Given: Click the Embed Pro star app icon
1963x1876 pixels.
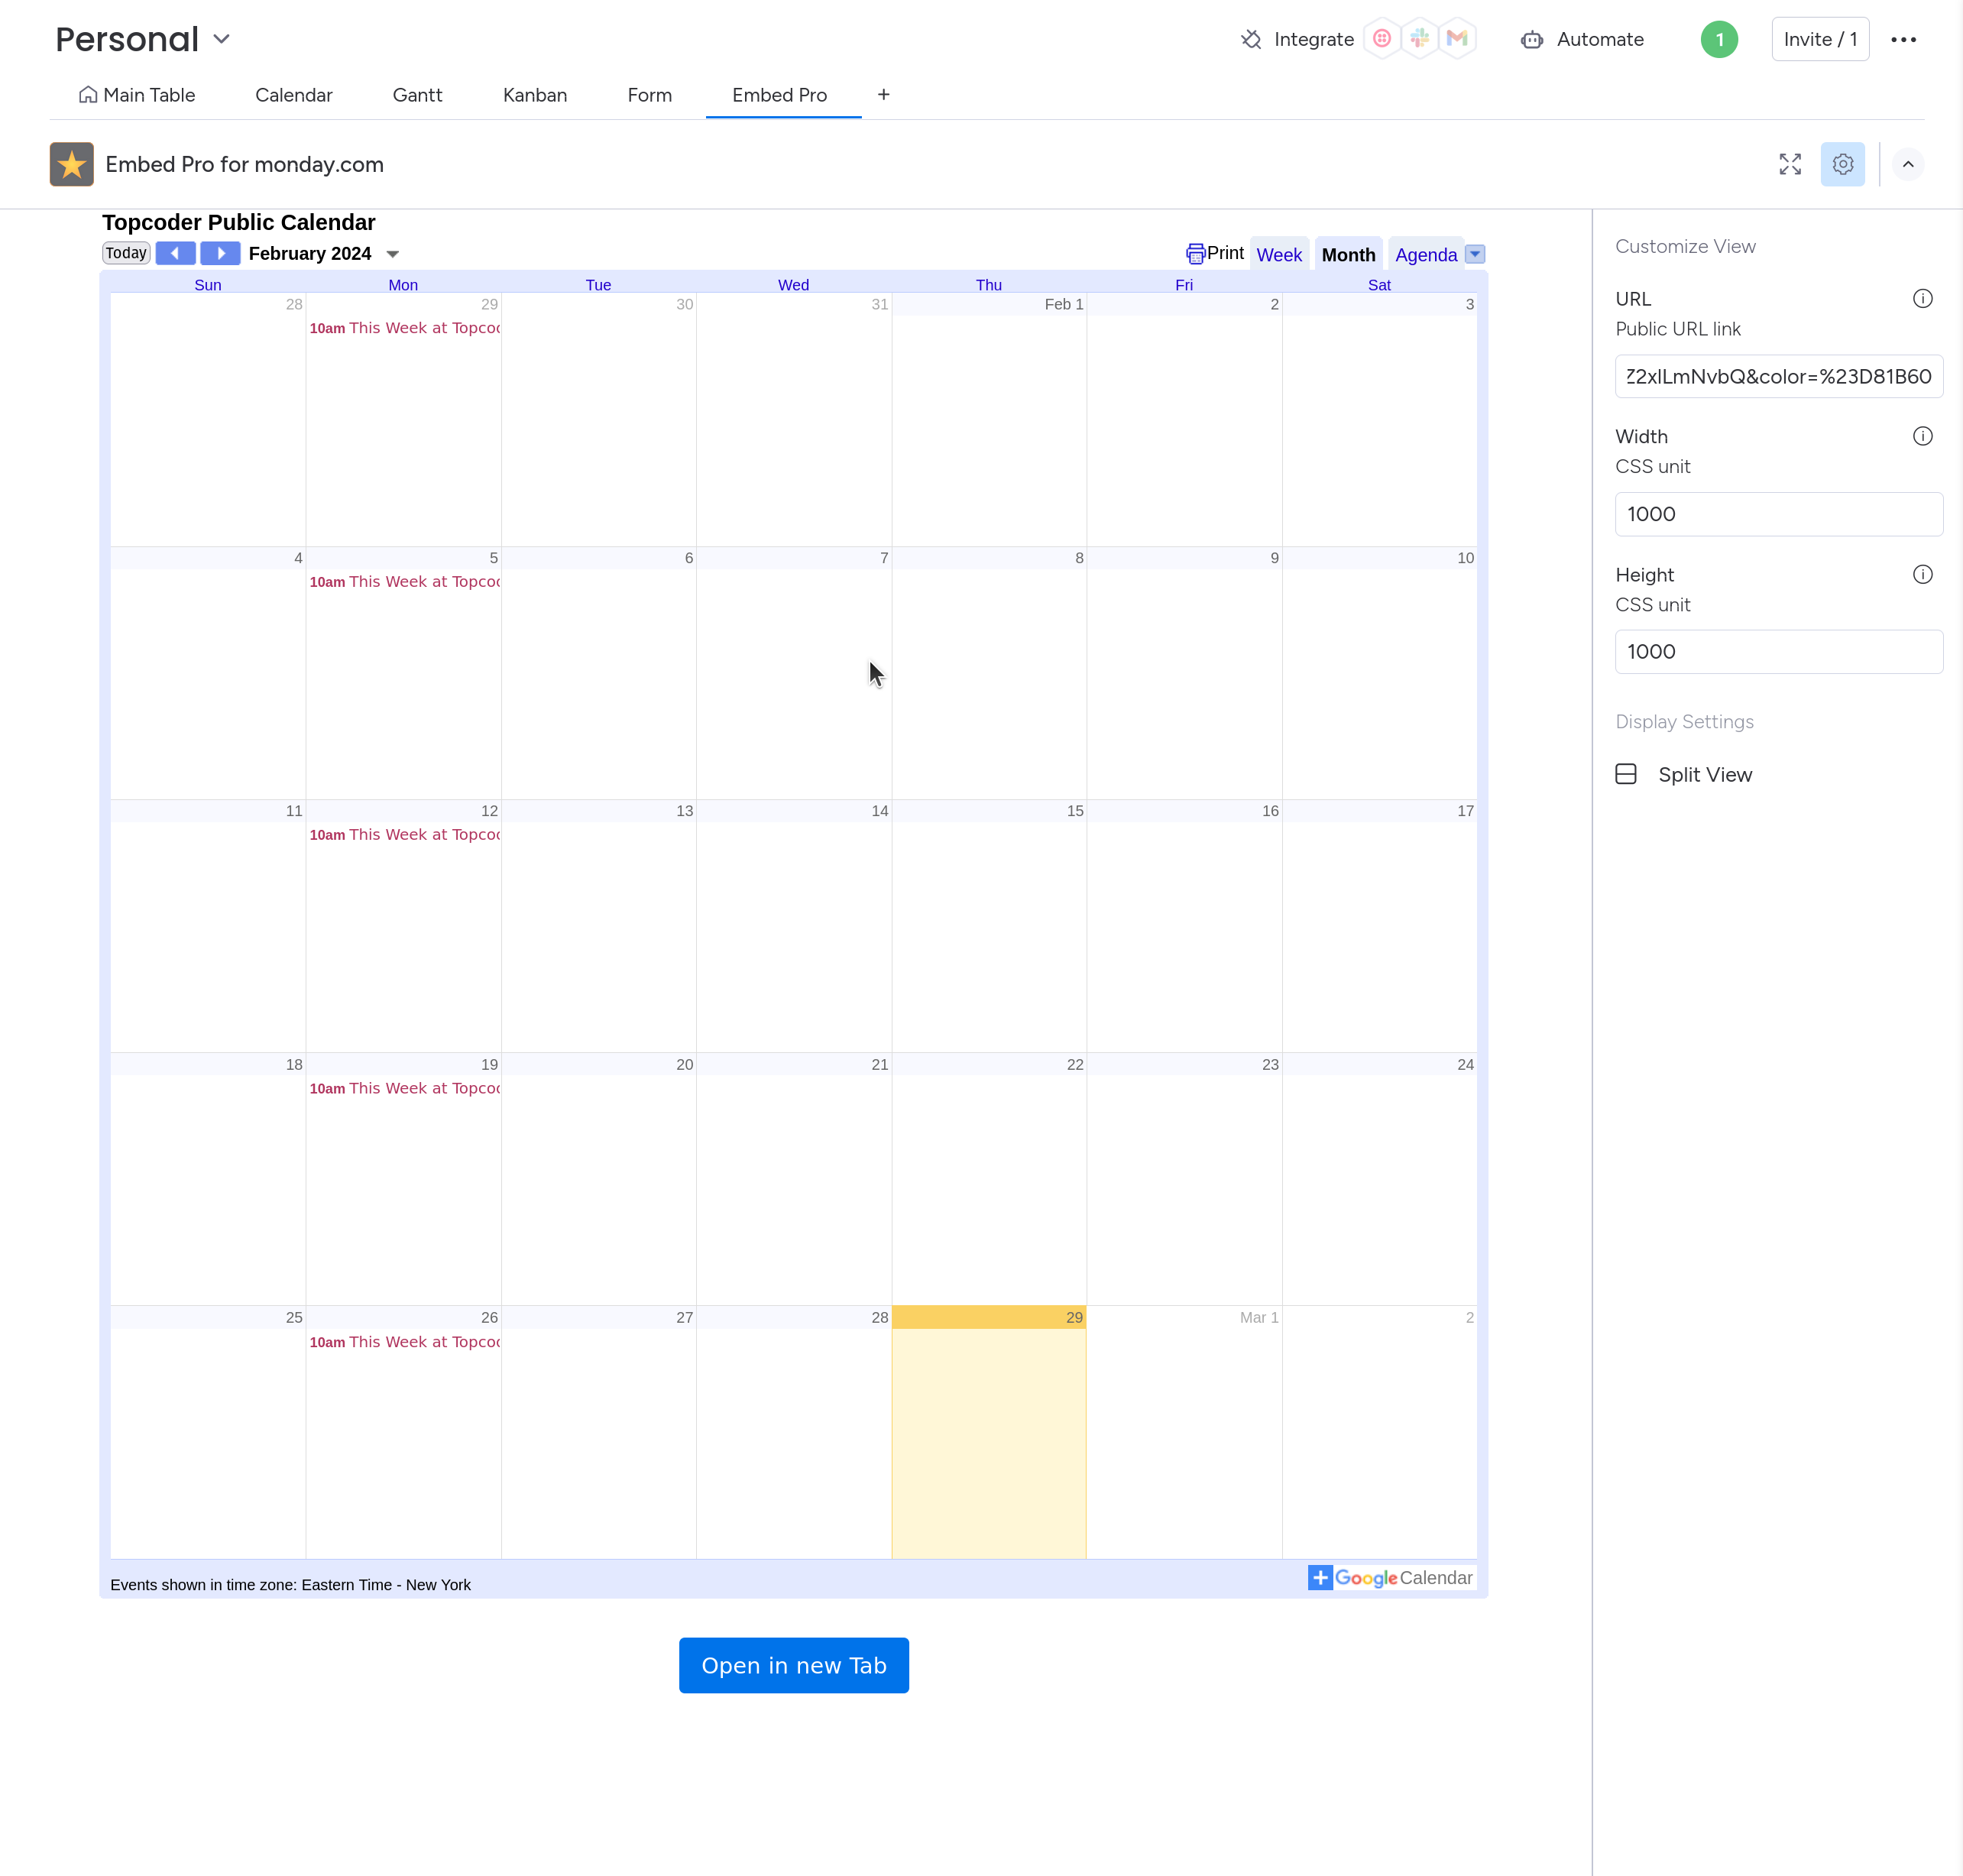Looking at the screenshot, I should [71, 164].
